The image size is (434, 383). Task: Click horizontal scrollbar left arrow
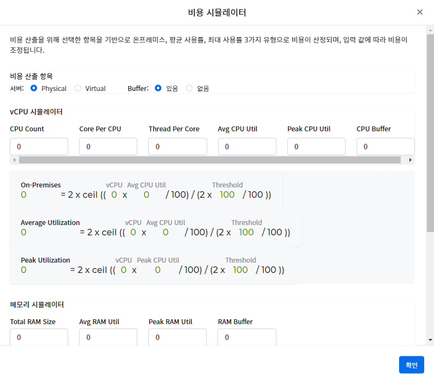[x=14, y=160]
